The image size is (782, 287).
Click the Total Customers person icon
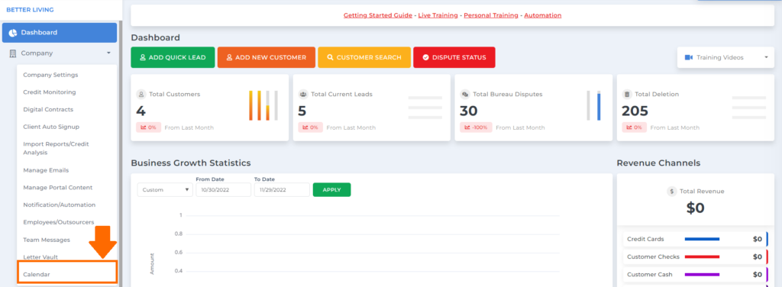tap(141, 94)
